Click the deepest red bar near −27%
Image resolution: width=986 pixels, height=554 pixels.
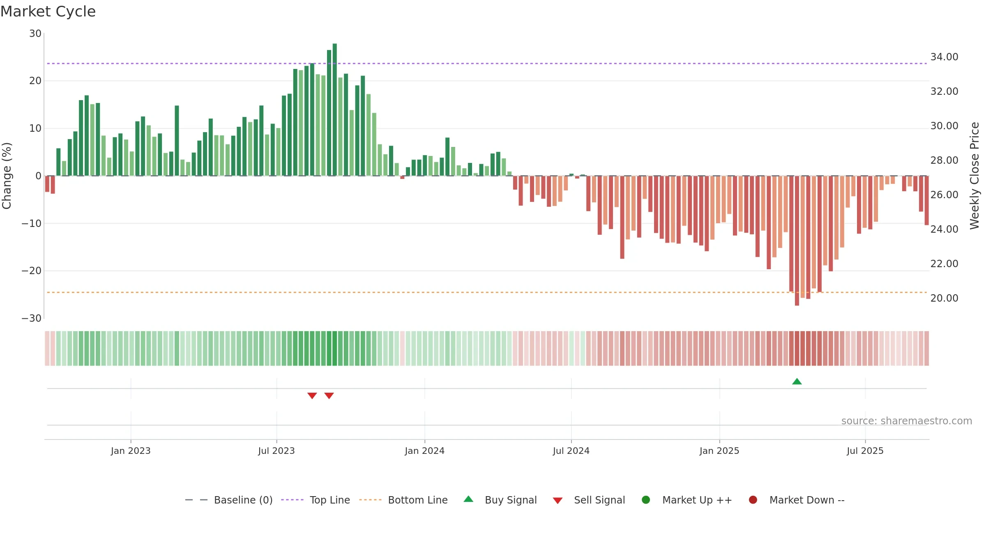click(797, 241)
